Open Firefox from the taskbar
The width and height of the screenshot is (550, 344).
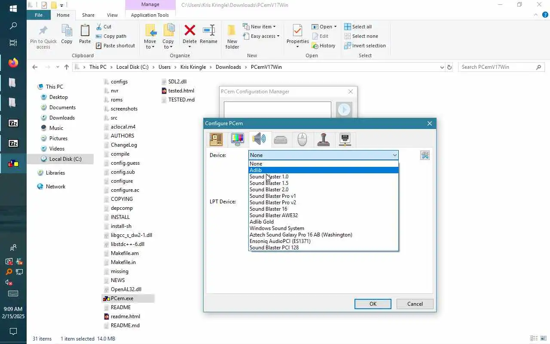pos(13,62)
